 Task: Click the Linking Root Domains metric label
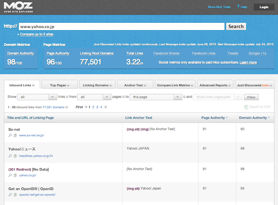click(97, 53)
